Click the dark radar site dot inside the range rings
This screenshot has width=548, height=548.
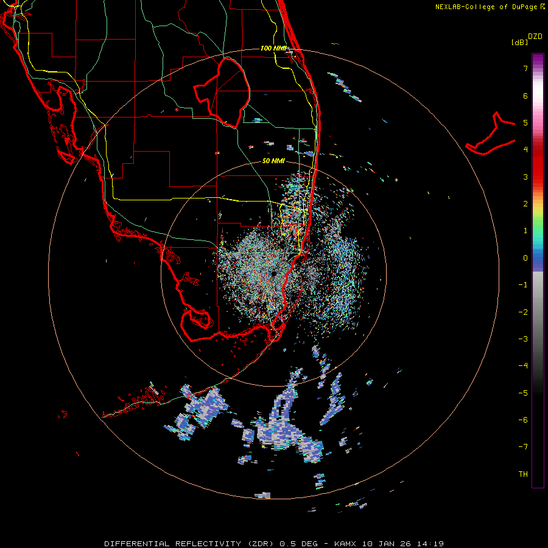(273, 273)
